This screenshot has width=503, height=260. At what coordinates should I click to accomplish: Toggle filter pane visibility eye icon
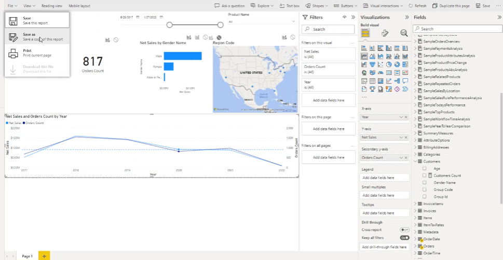345,17
